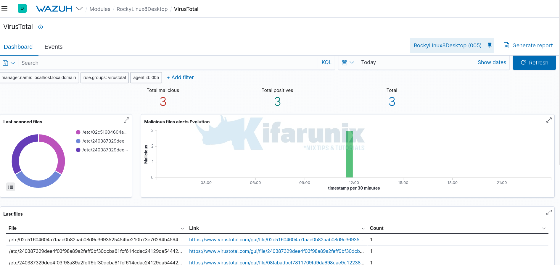This screenshot has height=265, width=560.
Task: Select agent.id 005 filter pill
Action: point(146,77)
